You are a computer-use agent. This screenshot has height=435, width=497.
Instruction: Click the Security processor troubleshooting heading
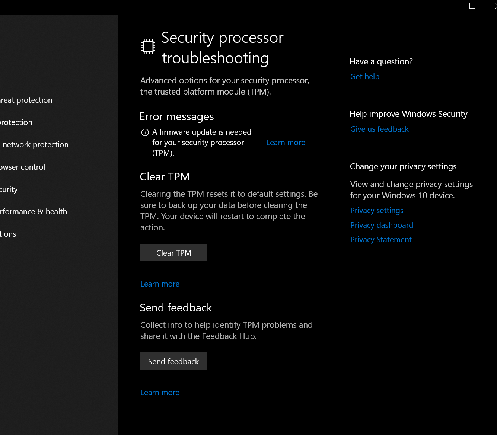223,48
